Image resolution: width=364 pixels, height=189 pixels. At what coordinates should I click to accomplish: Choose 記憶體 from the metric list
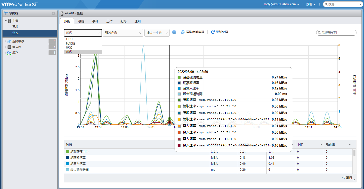pyautogui.click(x=83, y=43)
